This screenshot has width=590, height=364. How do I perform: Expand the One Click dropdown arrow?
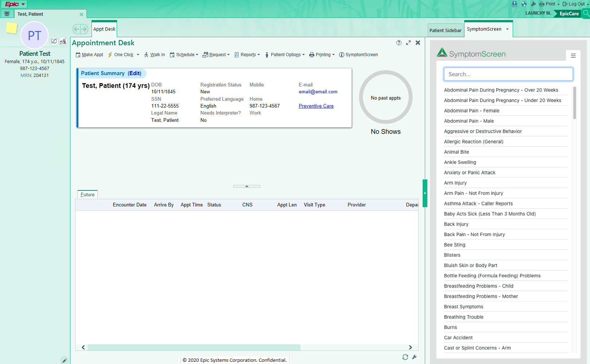(x=138, y=55)
